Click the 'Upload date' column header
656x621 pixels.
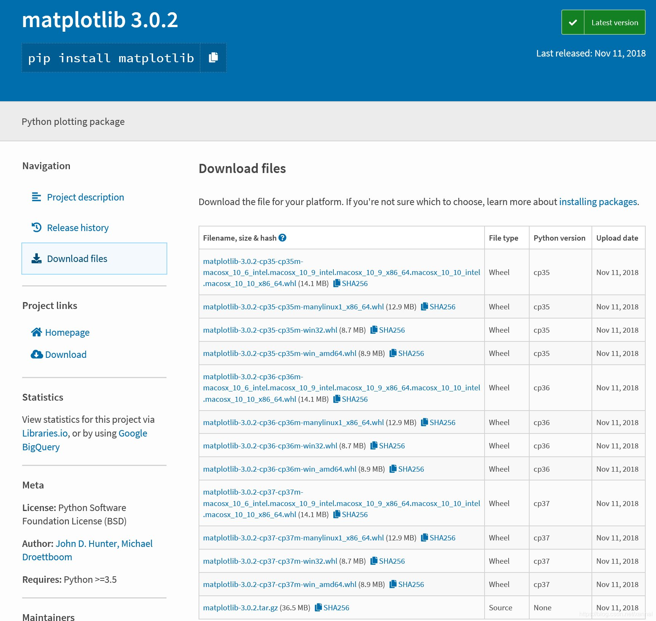(617, 238)
